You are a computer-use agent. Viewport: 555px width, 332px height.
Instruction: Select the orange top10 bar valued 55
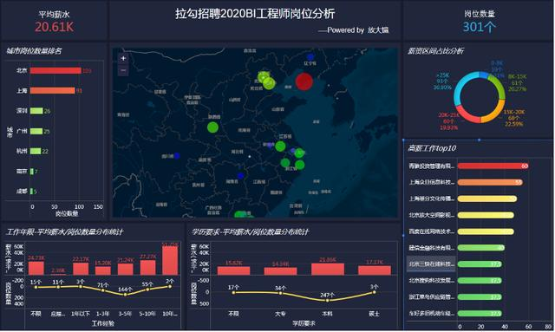[490, 182]
